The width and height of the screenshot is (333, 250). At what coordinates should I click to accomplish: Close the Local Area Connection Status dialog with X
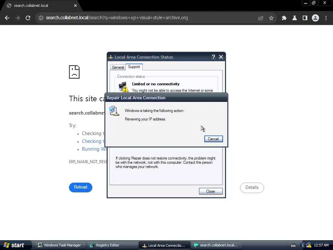(x=221, y=57)
